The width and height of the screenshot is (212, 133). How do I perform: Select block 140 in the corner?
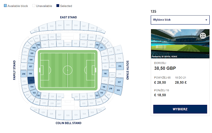point(34,48)
